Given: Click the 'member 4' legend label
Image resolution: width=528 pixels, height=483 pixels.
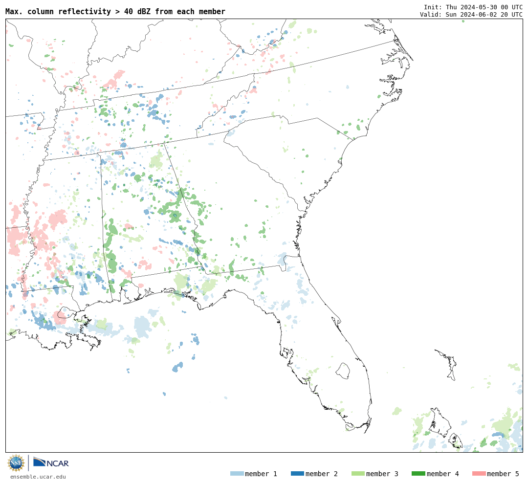Looking at the screenshot, I should coord(442,474).
